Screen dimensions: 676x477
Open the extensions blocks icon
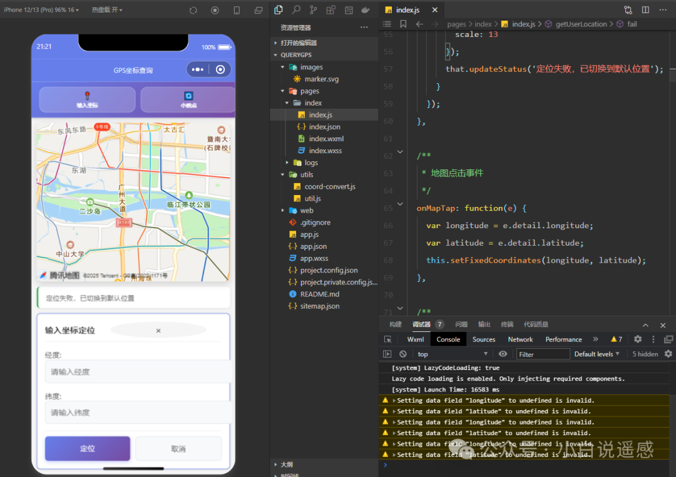(x=330, y=9)
